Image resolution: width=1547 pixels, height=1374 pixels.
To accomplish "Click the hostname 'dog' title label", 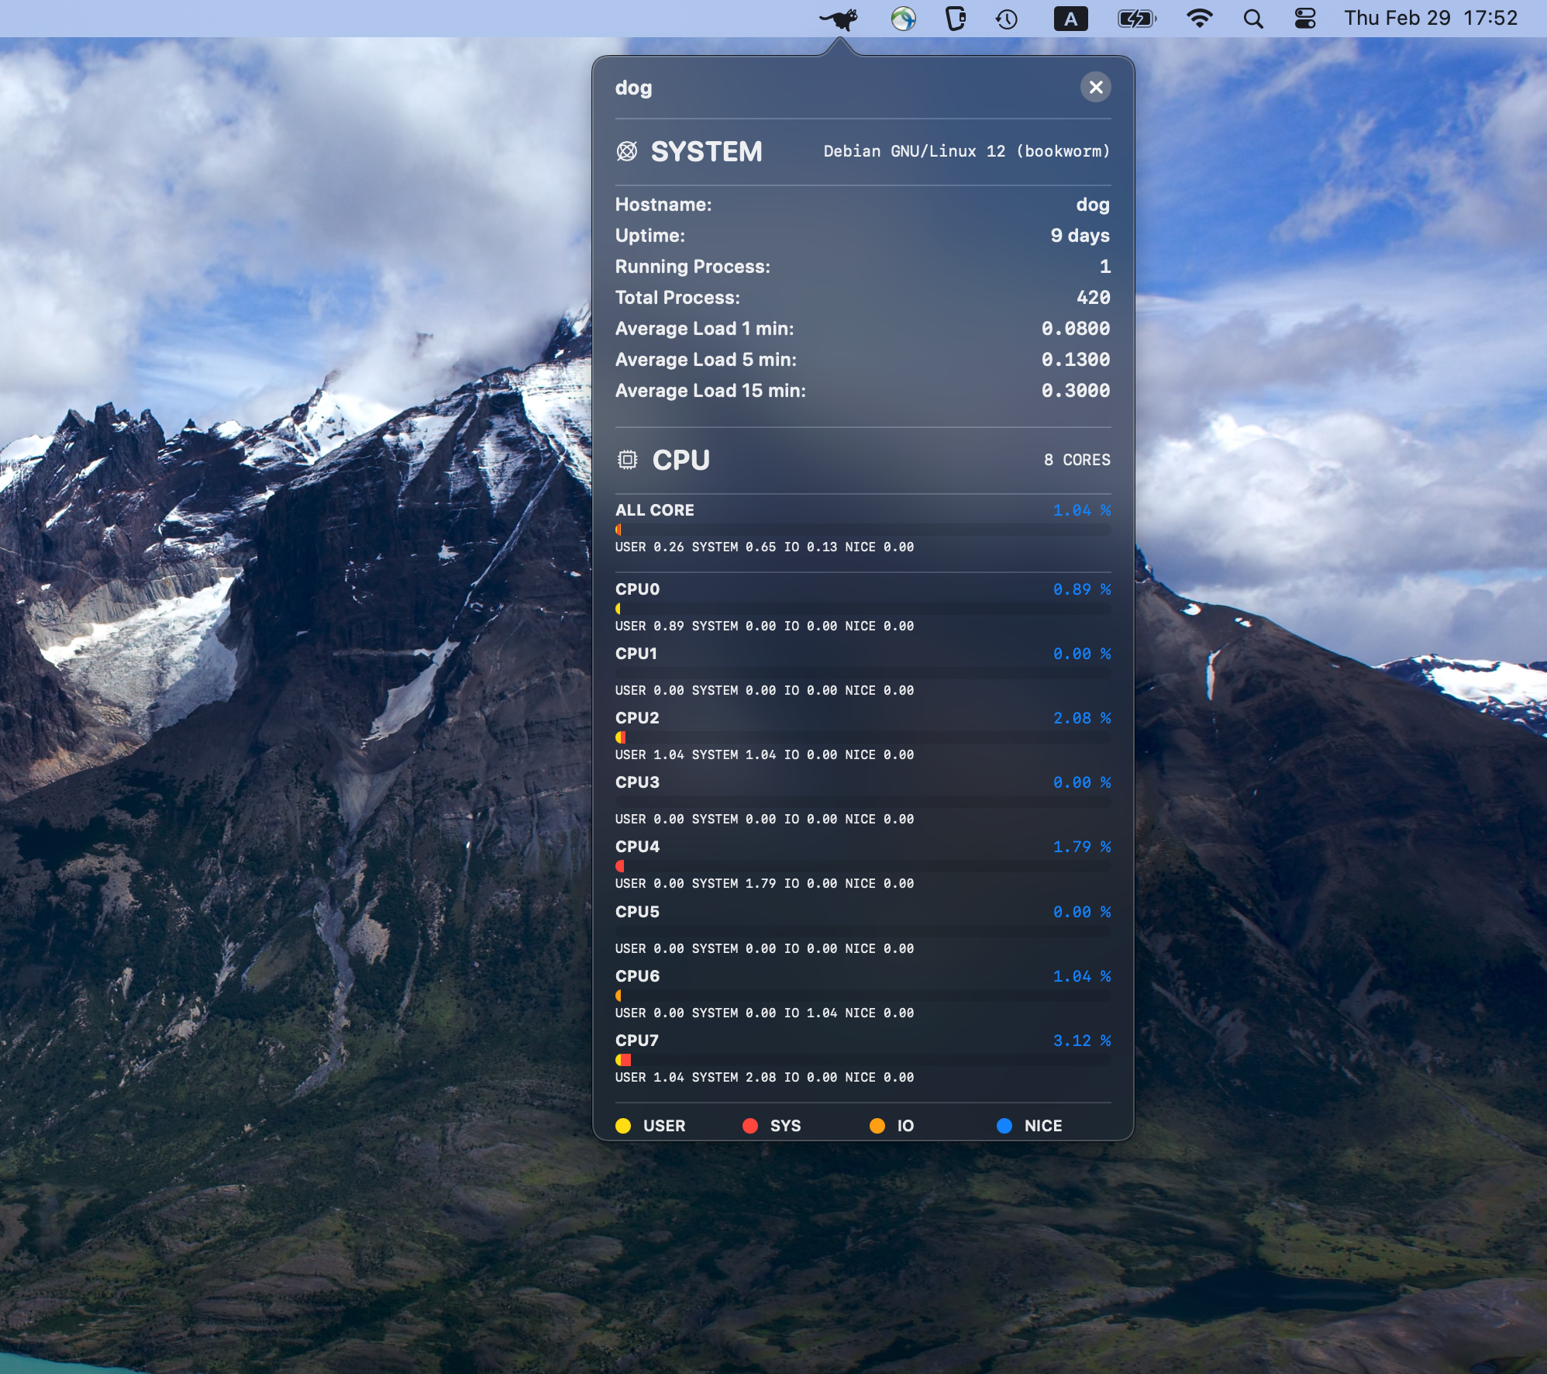I will [x=633, y=87].
